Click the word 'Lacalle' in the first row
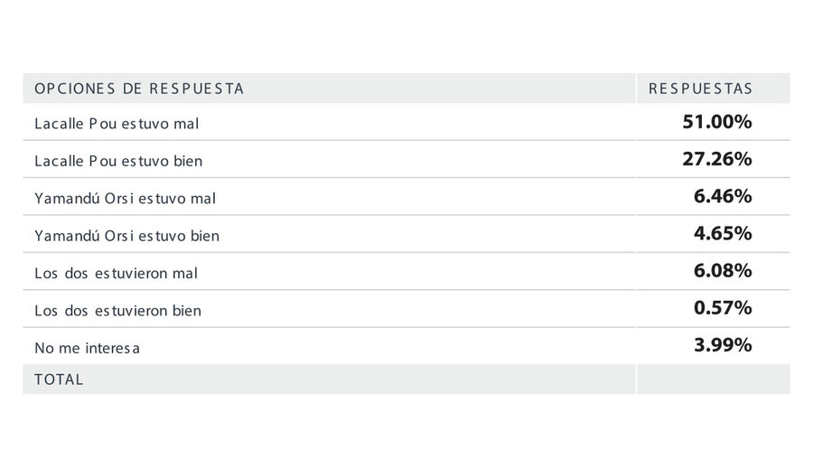 59,124
